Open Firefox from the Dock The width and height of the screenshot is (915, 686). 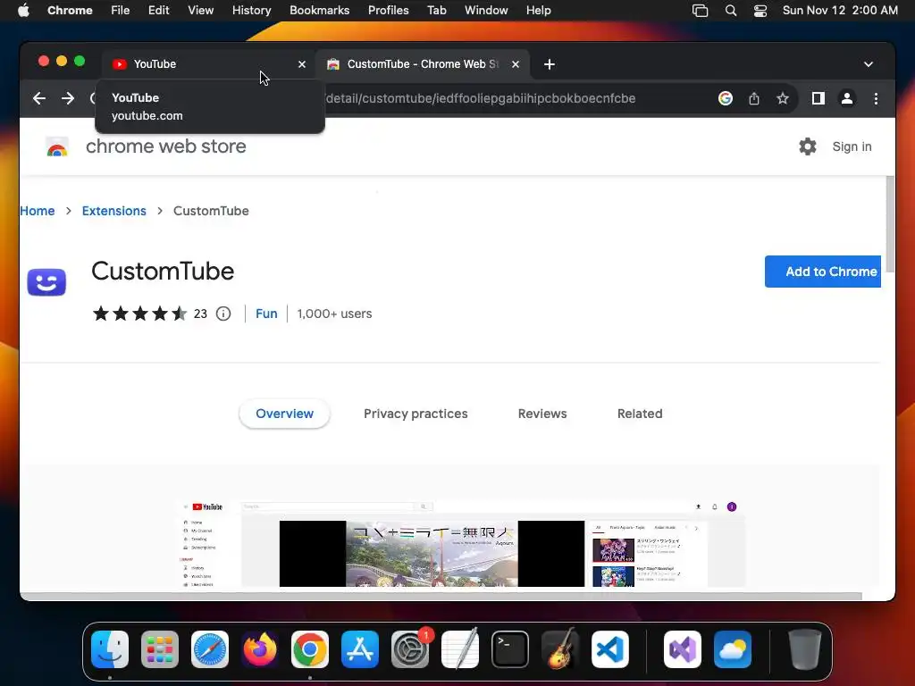pyautogui.click(x=260, y=649)
